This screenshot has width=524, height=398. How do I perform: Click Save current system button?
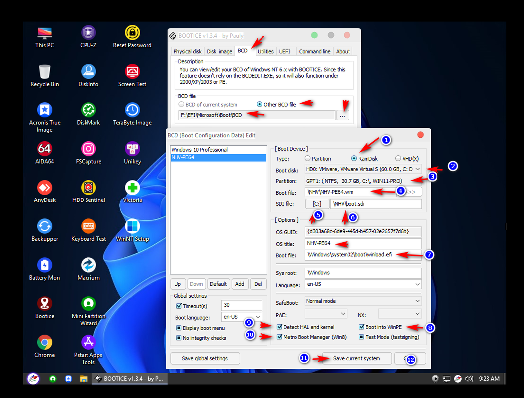(356, 358)
